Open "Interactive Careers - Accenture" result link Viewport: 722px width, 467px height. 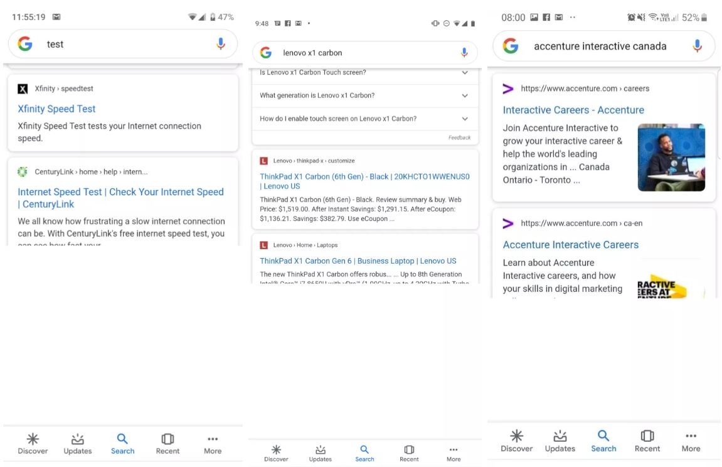click(573, 110)
